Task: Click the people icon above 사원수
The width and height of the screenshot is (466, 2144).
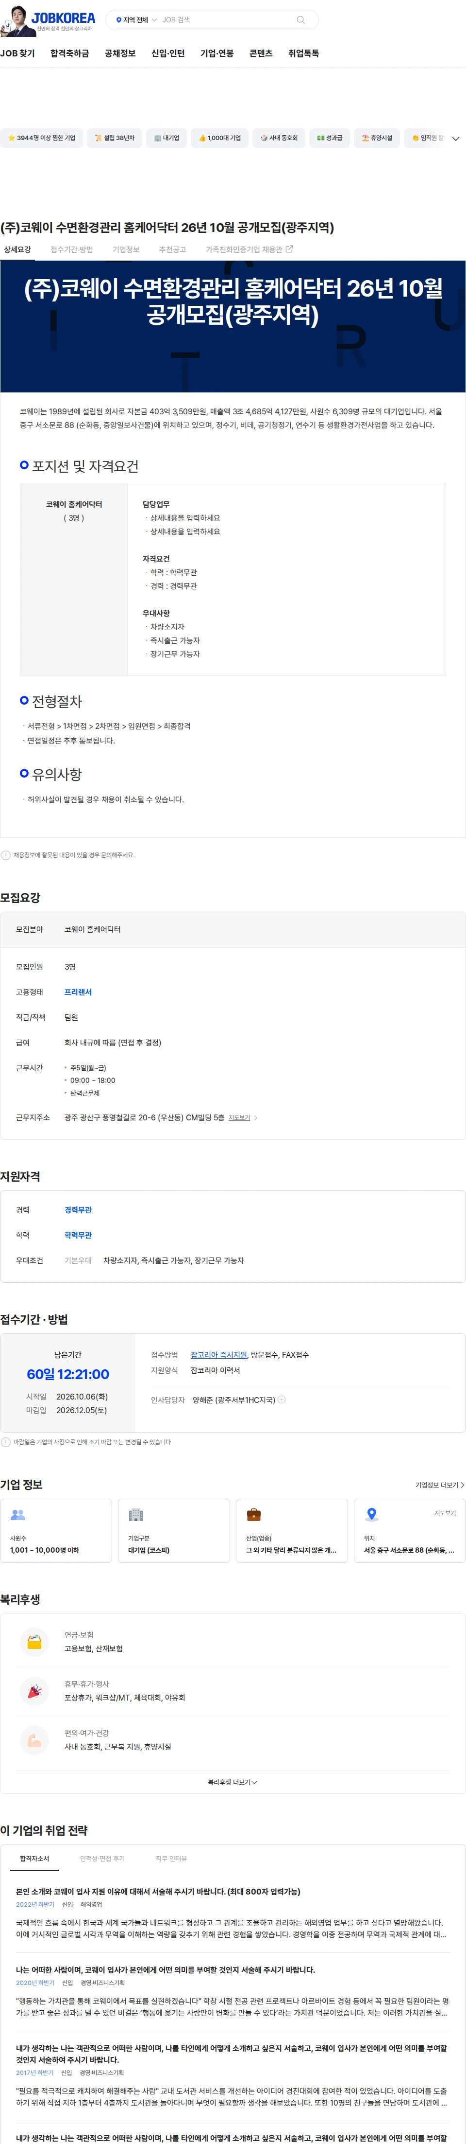Action: tap(17, 1515)
